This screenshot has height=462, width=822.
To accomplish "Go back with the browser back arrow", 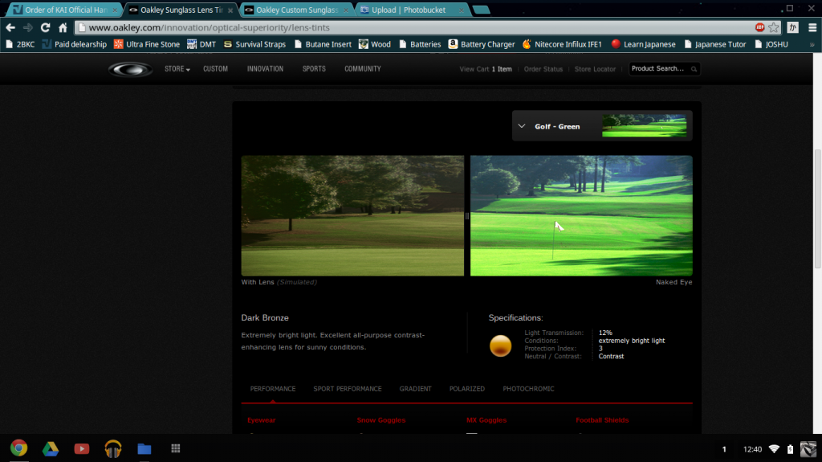I will pos(10,27).
